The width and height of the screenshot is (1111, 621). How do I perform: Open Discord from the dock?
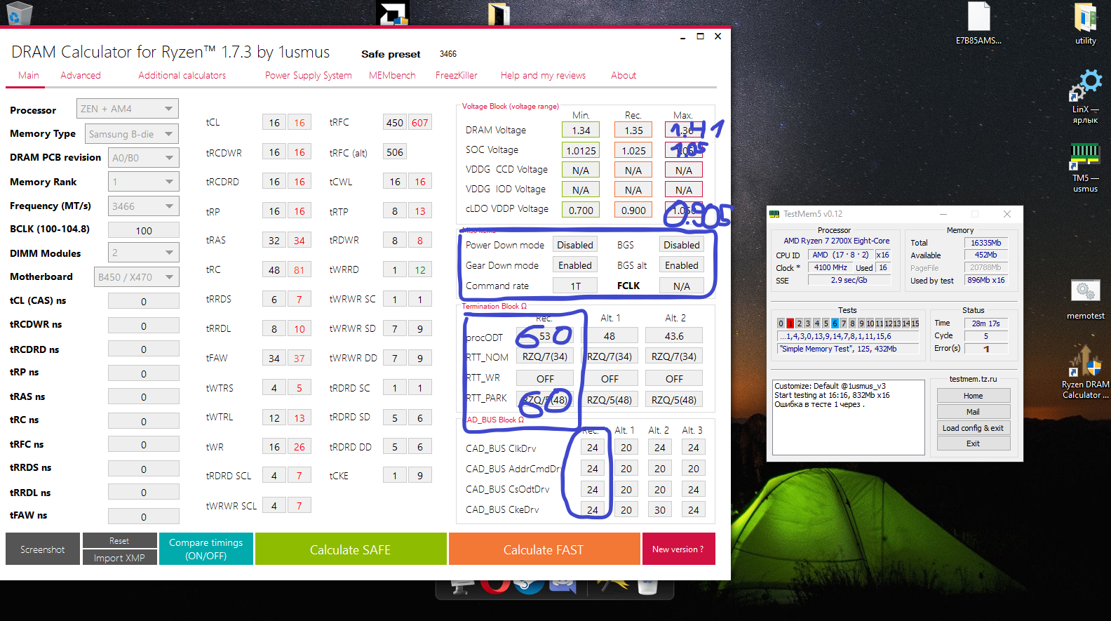coord(563,585)
